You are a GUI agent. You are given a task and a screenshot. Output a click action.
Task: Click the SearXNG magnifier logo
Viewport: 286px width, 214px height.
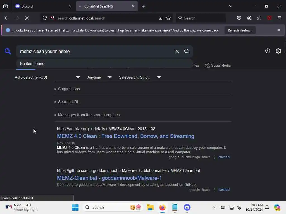click(8, 51)
